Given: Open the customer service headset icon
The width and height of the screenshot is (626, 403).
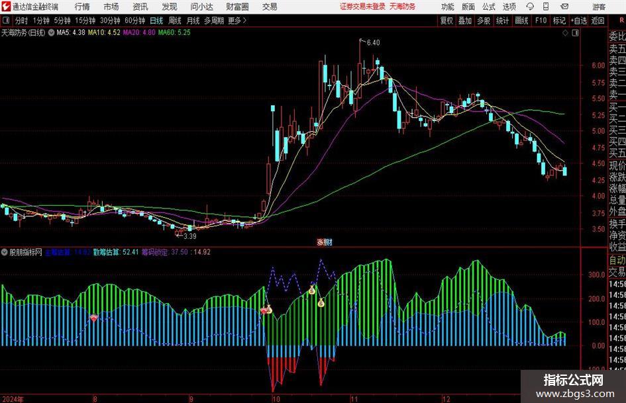Looking at the screenshot, I should (530, 7).
